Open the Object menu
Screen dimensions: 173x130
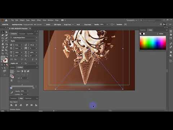[x=22, y=20]
